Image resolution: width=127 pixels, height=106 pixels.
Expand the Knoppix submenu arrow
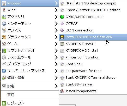click(x=56, y=3)
